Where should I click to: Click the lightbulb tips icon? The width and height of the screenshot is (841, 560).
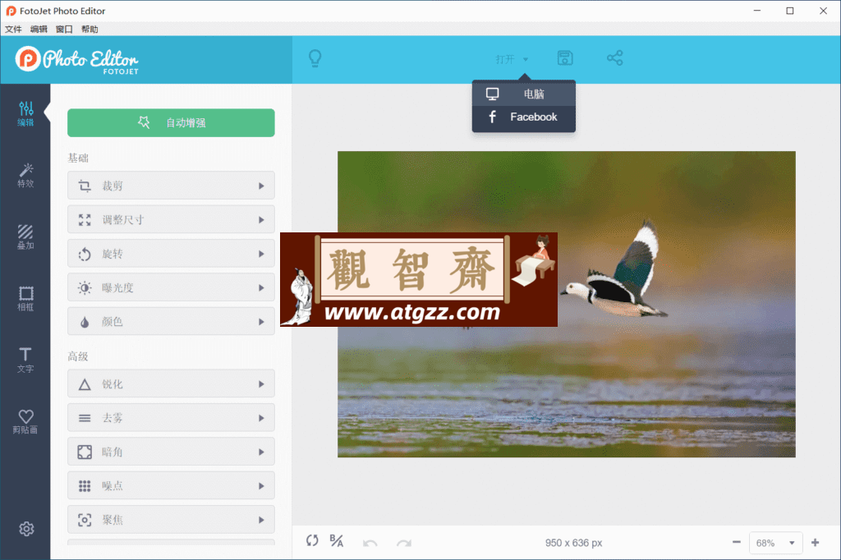315,58
